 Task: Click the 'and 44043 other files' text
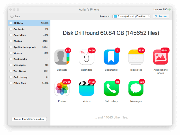point(111,117)
